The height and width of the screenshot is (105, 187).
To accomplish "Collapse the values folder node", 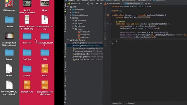I will [x=73, y=29].
